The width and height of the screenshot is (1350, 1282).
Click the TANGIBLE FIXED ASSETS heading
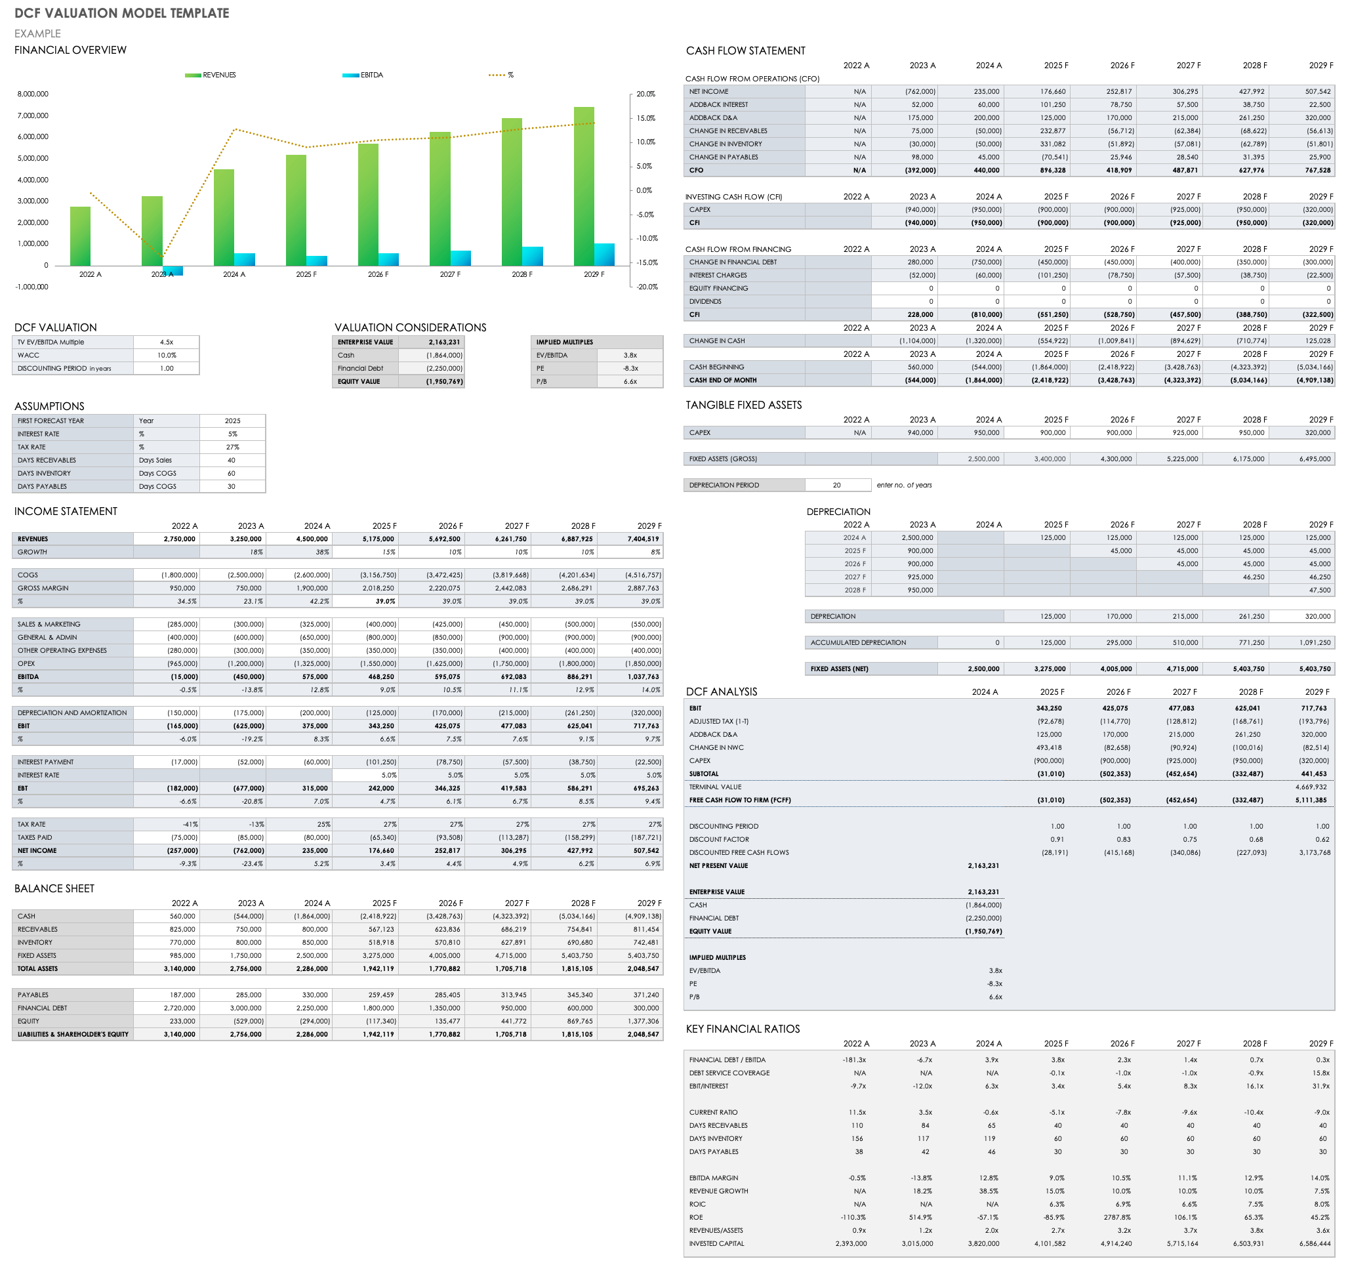click(743, 405)
